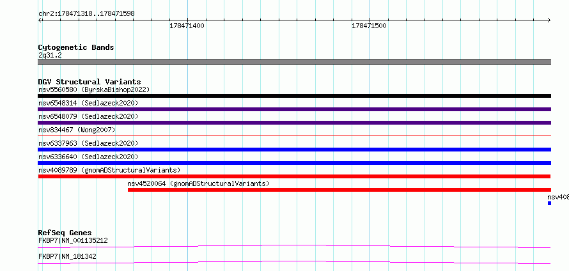
Task: Open nsv4520064 (gnomADStructuralVariants) variant label
Action: click(x=198, y=183)
